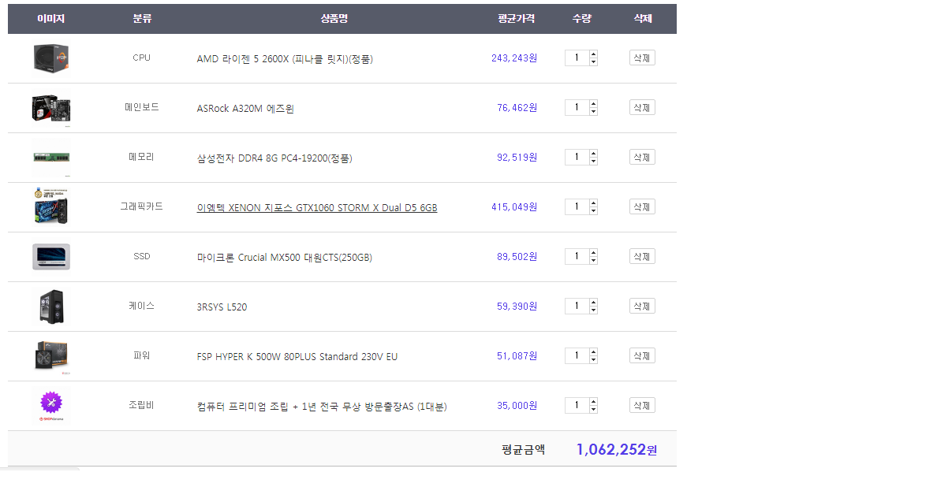The width and height of the screenshot is (952, 487).
Task: Click the 35,000원 assembly fee price
Action: point(517,406)
